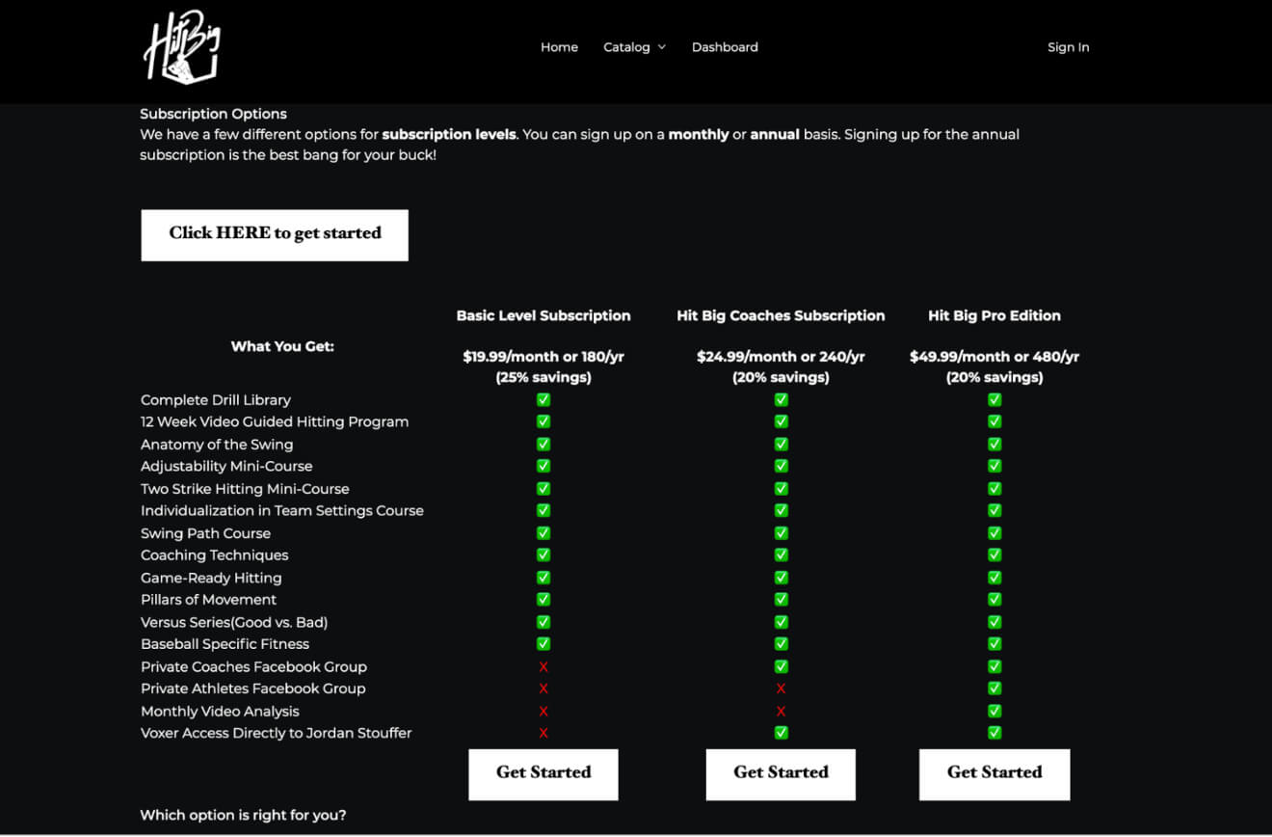
Task: Click the Coaching Techniques label
Action: point(214,554)
